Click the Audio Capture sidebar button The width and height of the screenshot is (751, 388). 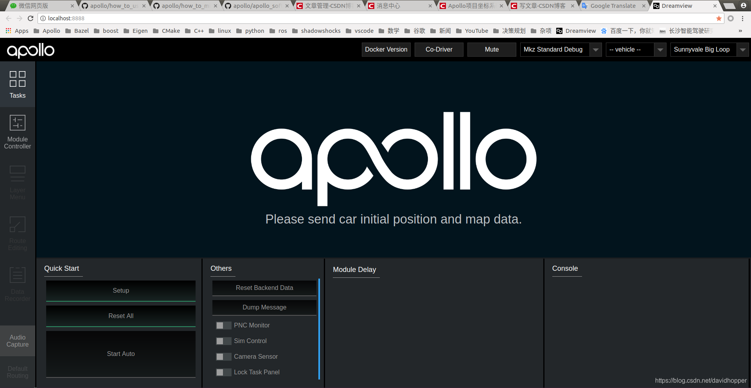click(x=18, y=341)
